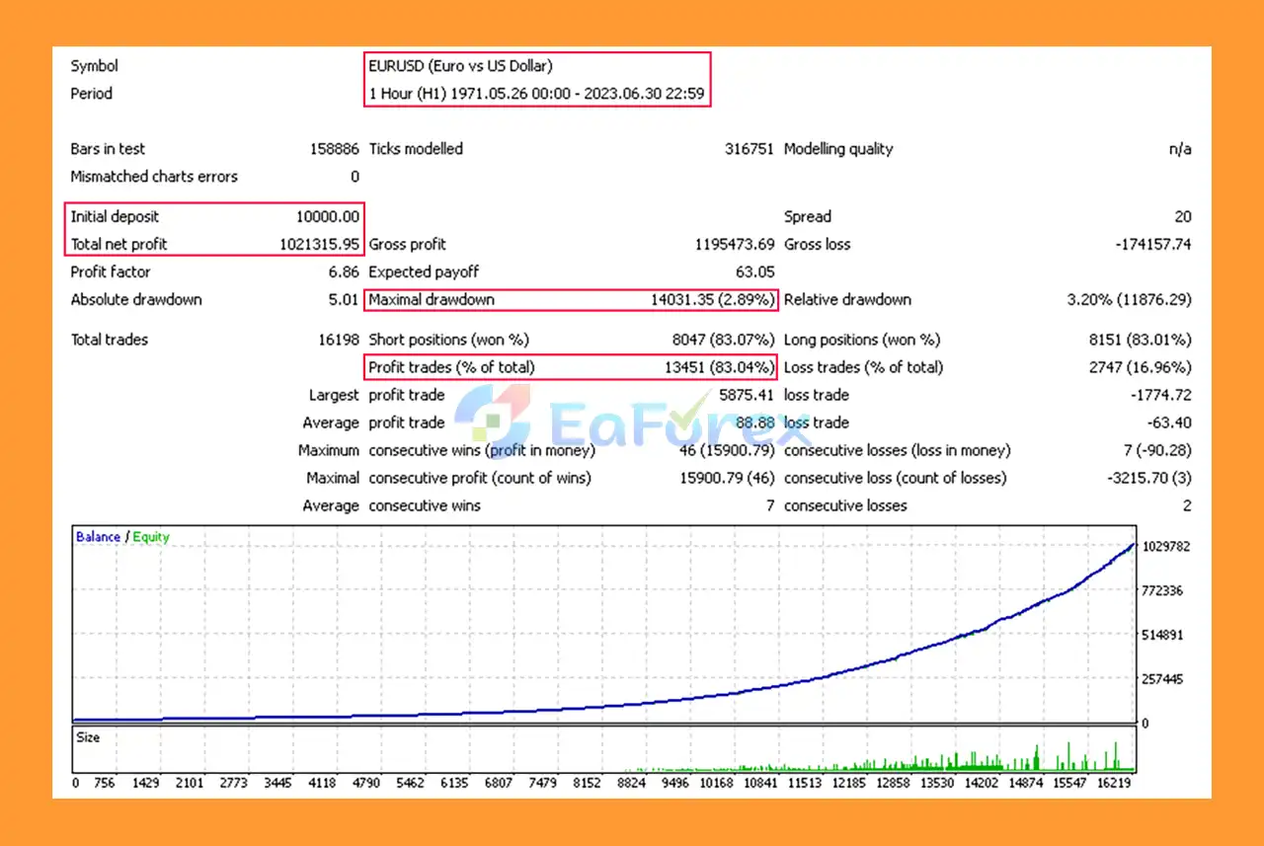Click the EURUSD symbol value

click(460, 66)
